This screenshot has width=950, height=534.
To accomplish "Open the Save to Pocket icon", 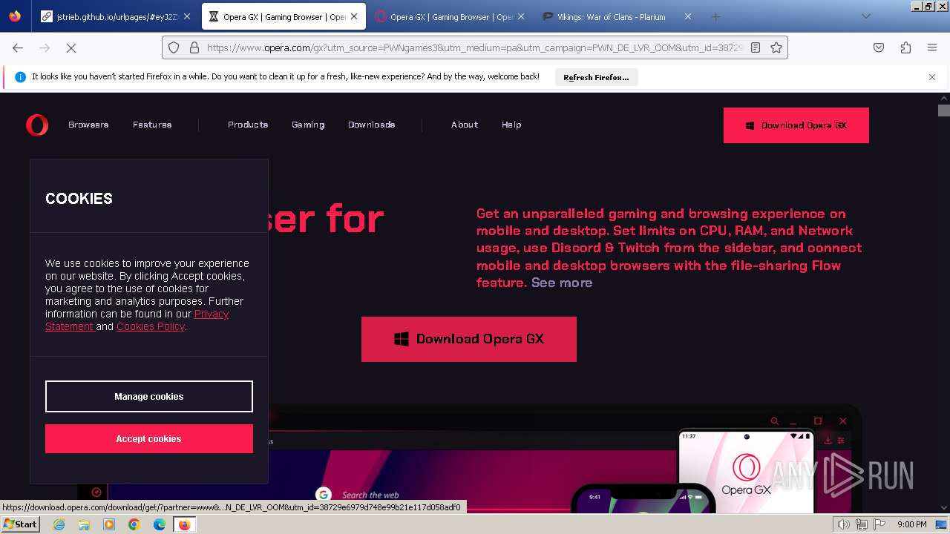I will tap(879, 47).
